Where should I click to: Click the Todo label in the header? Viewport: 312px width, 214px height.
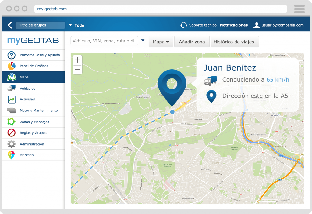click(80, 25)
